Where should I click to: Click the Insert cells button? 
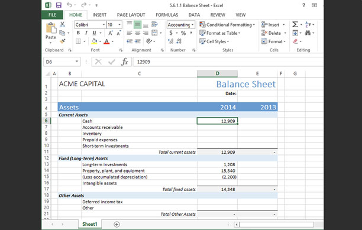pos(270,25)
